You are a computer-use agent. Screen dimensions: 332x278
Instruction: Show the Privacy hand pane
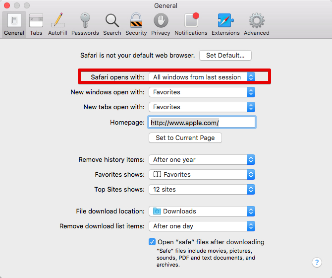tap(161, 24)
